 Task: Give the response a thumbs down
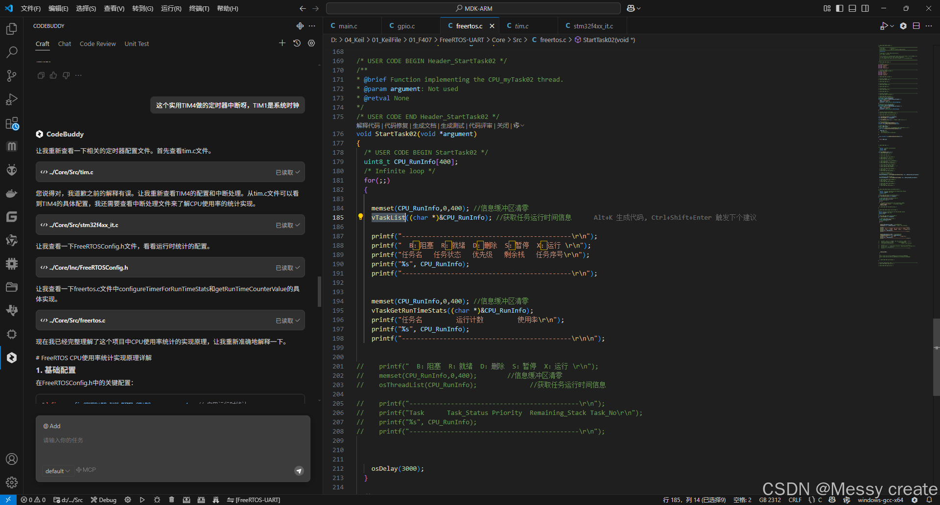click(66, 75)
